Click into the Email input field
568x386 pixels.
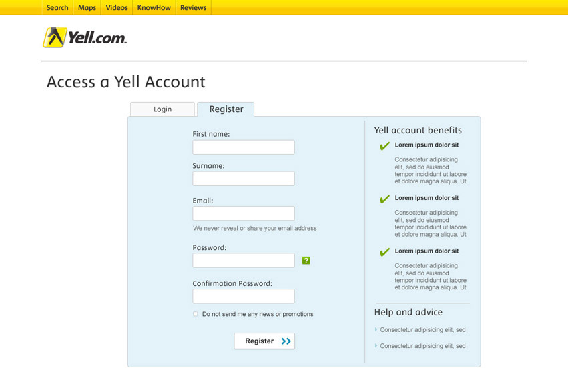[x=244, y=213]
